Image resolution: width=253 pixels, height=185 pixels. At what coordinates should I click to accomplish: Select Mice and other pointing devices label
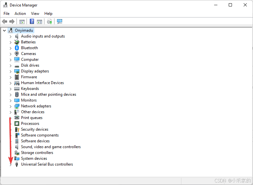tap(49, 94)
